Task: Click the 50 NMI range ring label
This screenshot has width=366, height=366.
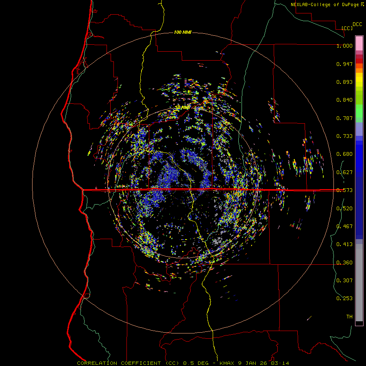Action: tap(183, 108)
